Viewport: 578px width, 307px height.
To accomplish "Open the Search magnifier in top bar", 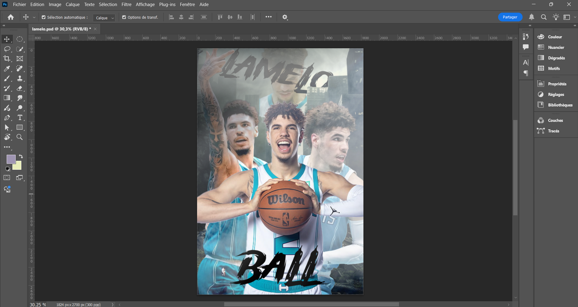I will (x=544, y=17).
